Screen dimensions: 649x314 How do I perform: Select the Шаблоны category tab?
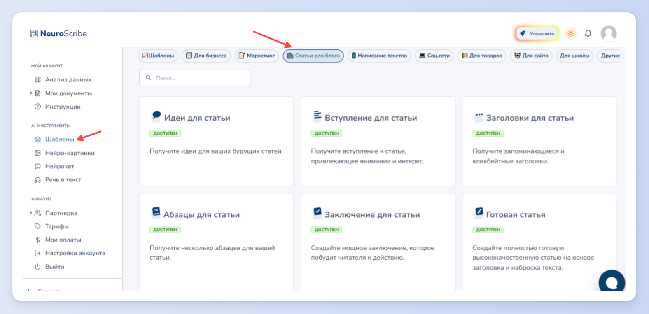pyautogui.click(x=158, y=56)
